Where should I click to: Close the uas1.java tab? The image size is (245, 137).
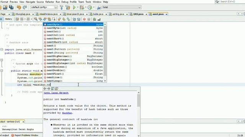pyautogui.click(x=167, y=14)
